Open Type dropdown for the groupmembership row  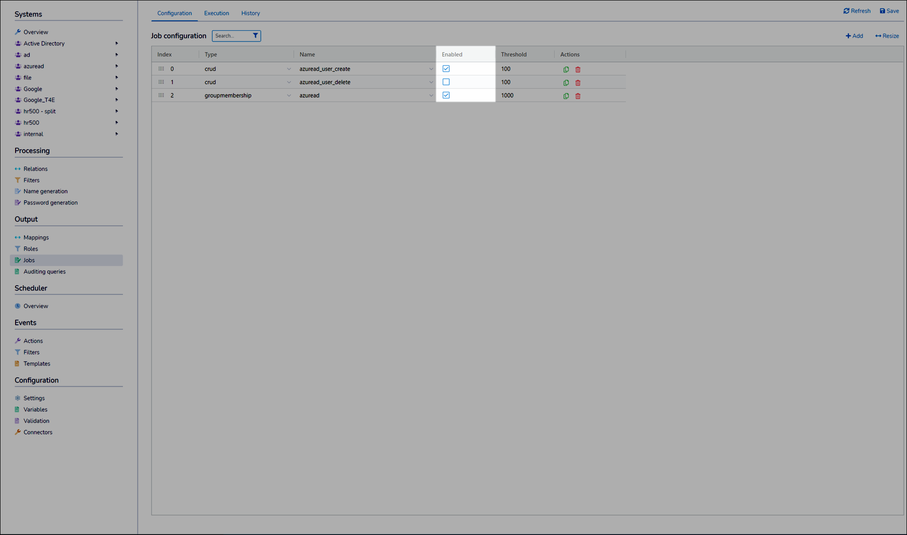click(x=289, y=96)
